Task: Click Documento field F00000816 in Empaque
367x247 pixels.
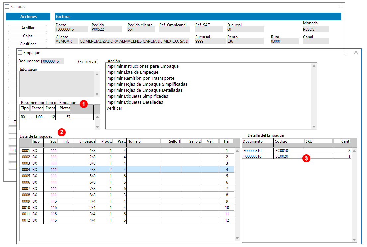Action: (x=52, y=61)
